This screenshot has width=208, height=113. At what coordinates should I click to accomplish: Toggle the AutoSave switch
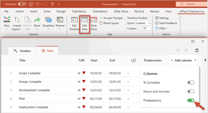point(22,4)
